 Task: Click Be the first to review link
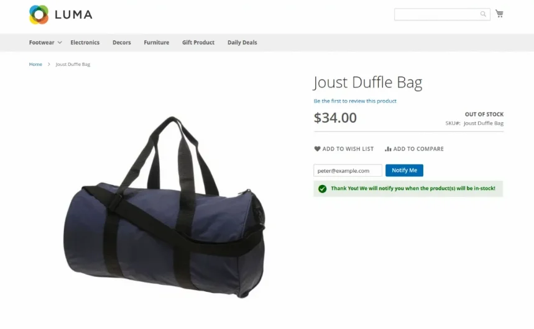355,101
